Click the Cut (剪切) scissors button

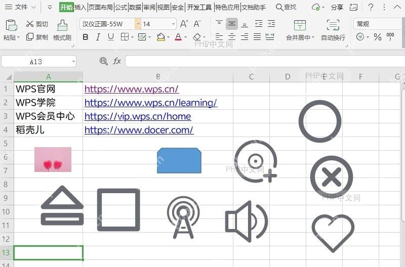coord(37,24)
